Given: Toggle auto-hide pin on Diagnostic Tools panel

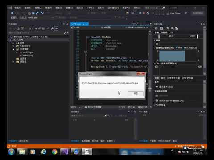Looking at the screenshot, I should (x=201, y=24).
